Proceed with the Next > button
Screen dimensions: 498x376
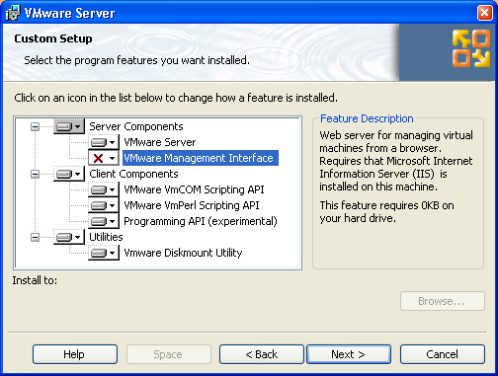(x=349, y=354)
